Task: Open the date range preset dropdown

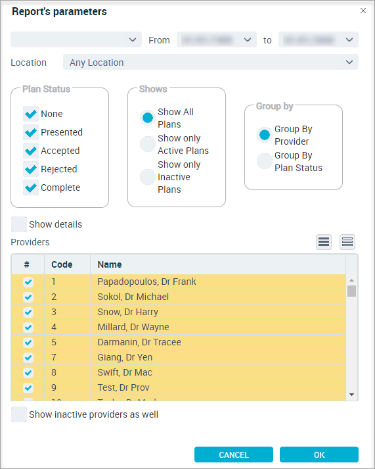Action: coord(76,39)
